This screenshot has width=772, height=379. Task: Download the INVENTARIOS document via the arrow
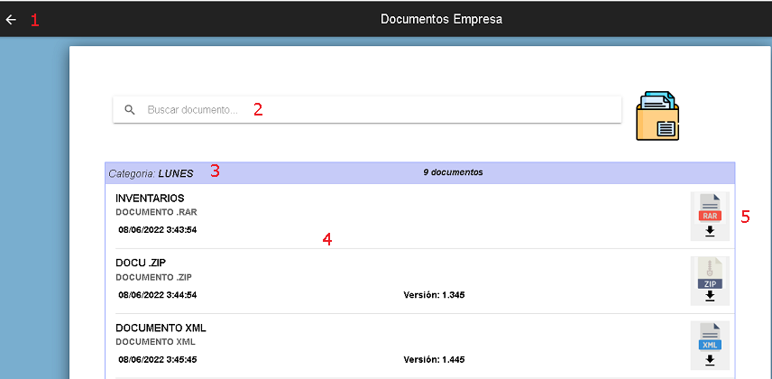[710, 231]
